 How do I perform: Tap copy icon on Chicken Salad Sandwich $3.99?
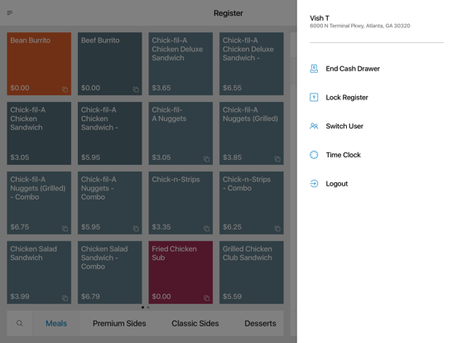(65, 297)
